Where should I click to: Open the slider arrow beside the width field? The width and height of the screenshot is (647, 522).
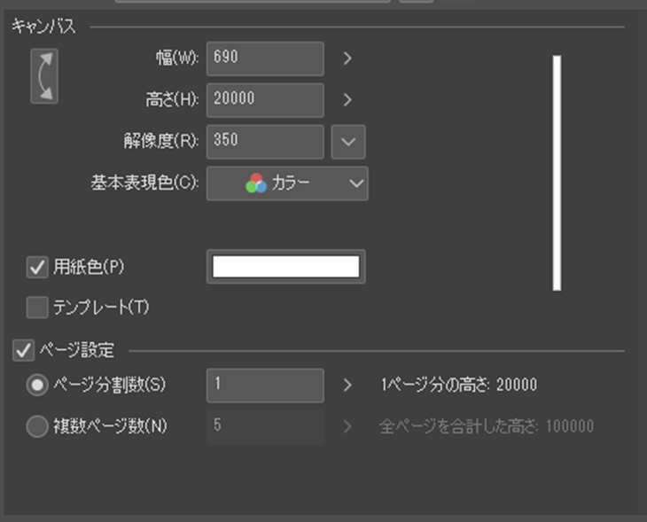click(x=347, y=58)
